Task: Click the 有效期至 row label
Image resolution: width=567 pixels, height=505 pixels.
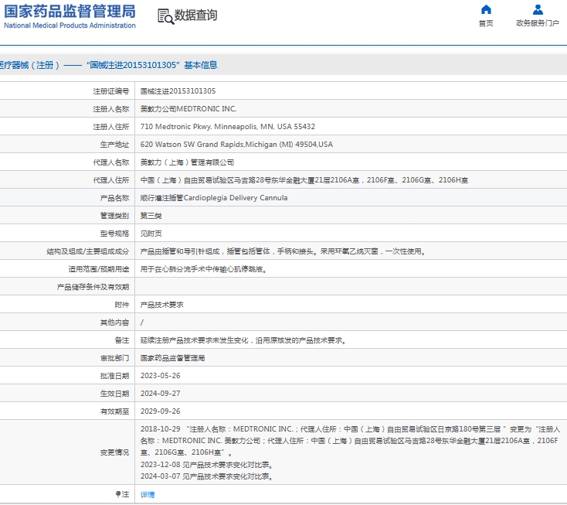Action: [114, 411]
